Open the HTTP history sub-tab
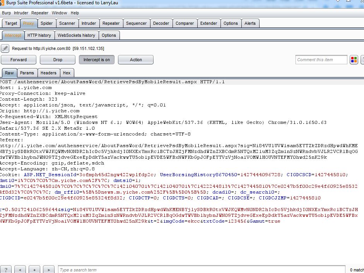This screenshot has height=273, width=364. [x=39, y=35]
